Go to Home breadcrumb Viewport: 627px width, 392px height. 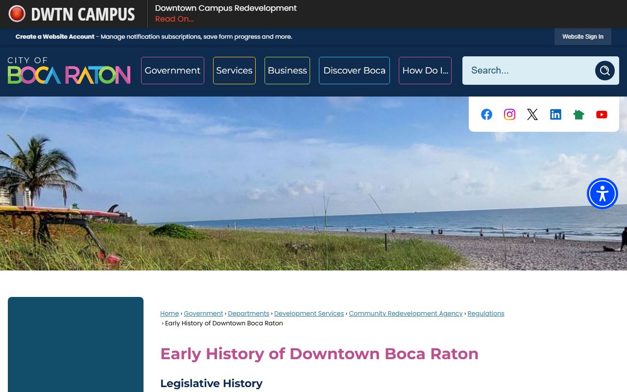(169, 314)
